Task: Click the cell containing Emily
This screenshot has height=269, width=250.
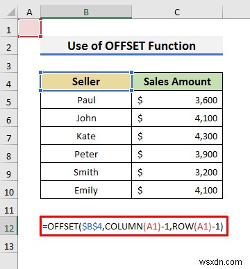Action: 86,190
